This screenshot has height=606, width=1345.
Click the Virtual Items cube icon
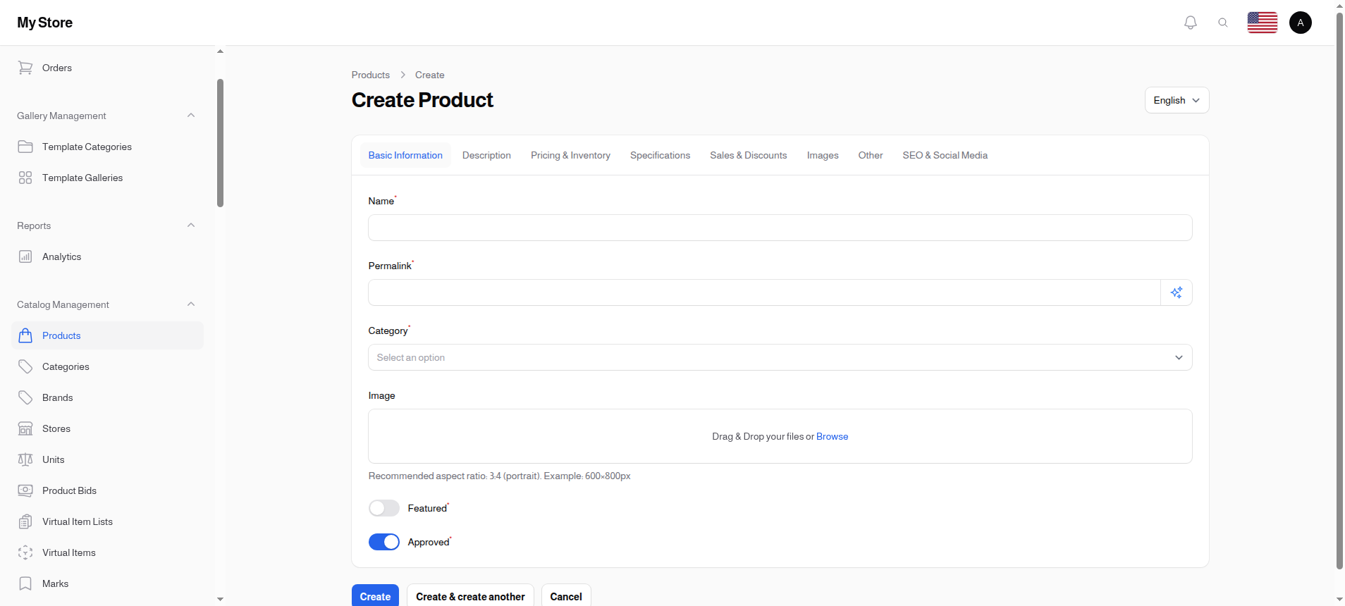coord(25,552)
